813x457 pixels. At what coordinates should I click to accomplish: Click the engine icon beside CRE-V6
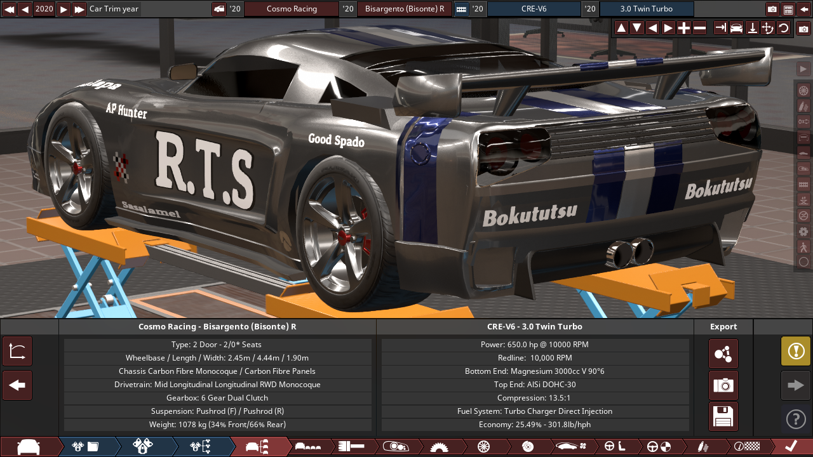click(x=461, y=9)
